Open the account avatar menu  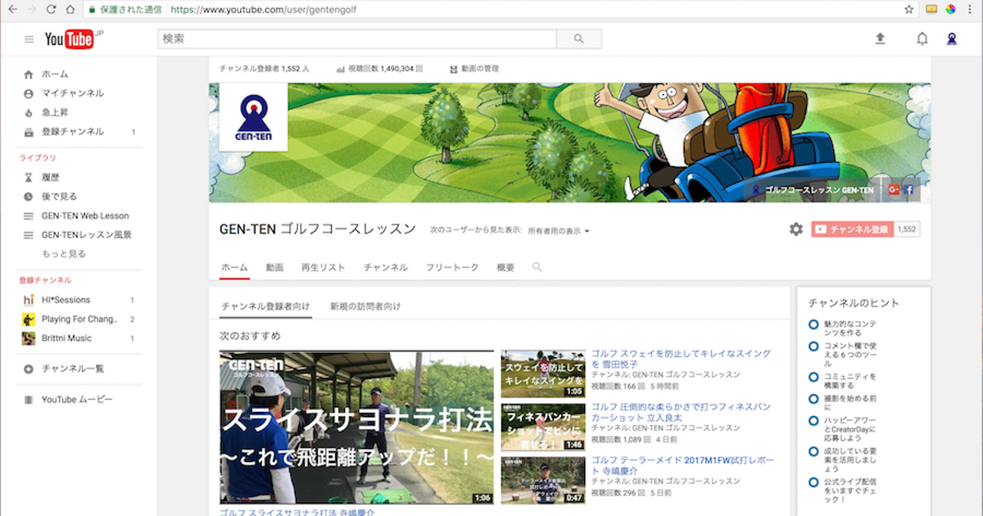click(x=952, y=38)
